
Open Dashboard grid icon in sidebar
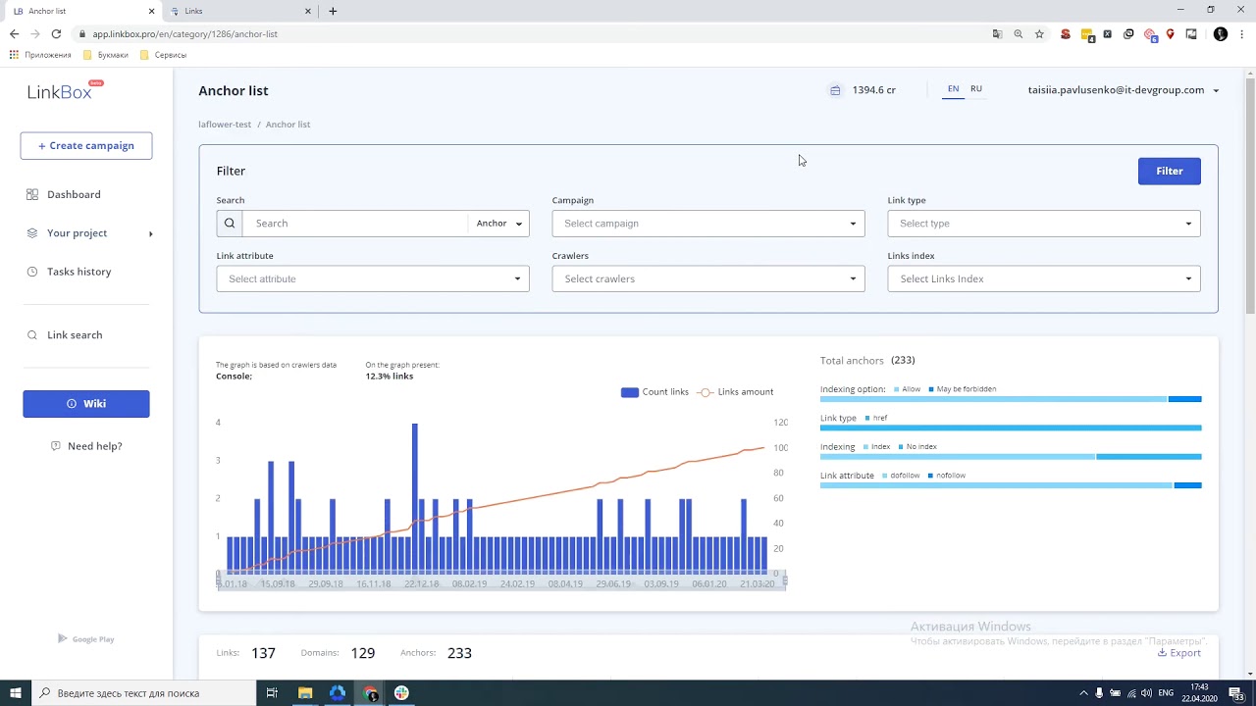pyautogui.click(x=32, y=194)
